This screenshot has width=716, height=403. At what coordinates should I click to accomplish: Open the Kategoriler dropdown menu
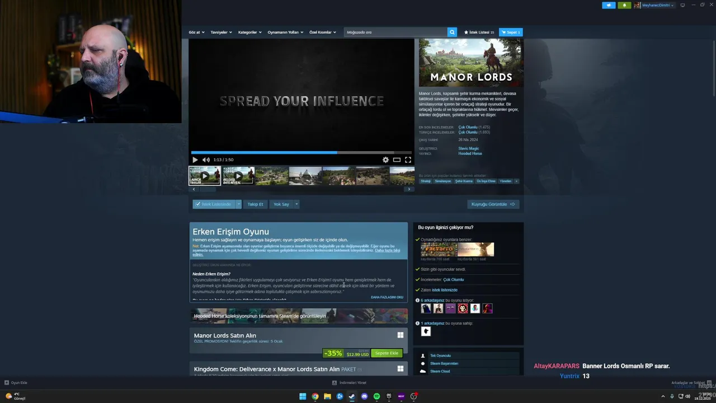pos(249,32)
